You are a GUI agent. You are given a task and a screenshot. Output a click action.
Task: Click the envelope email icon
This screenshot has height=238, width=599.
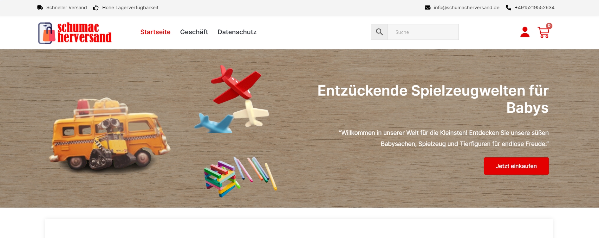coord(427,8)
